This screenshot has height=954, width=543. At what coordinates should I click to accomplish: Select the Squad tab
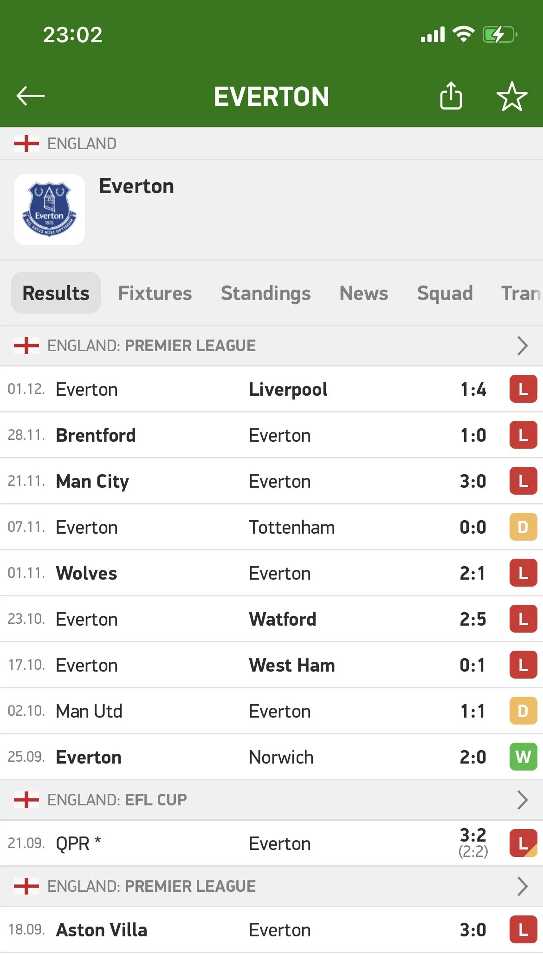click(445, 293)
